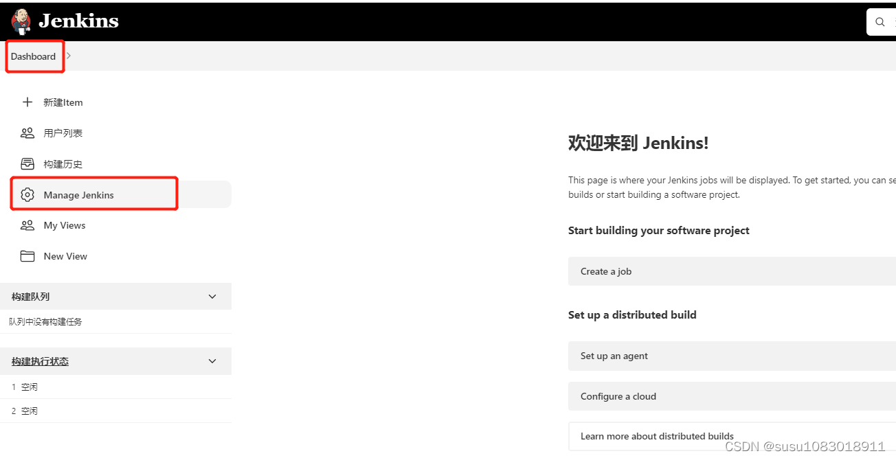Open the Dashboard breadcrumb link
896x458 pixels.
(x=33, y=56)
